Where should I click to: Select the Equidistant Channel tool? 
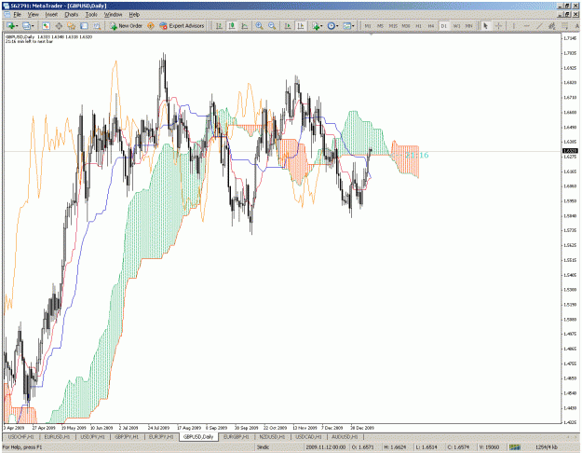pyautogui.click(x=552, y=26)
